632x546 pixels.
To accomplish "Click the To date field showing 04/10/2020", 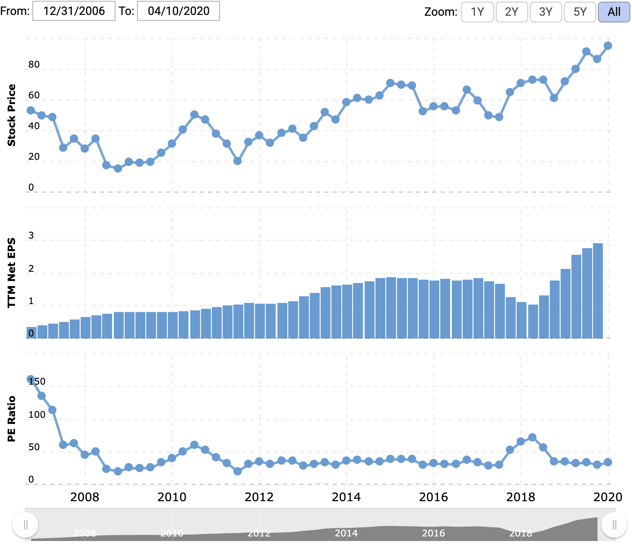I will (178, 11).
